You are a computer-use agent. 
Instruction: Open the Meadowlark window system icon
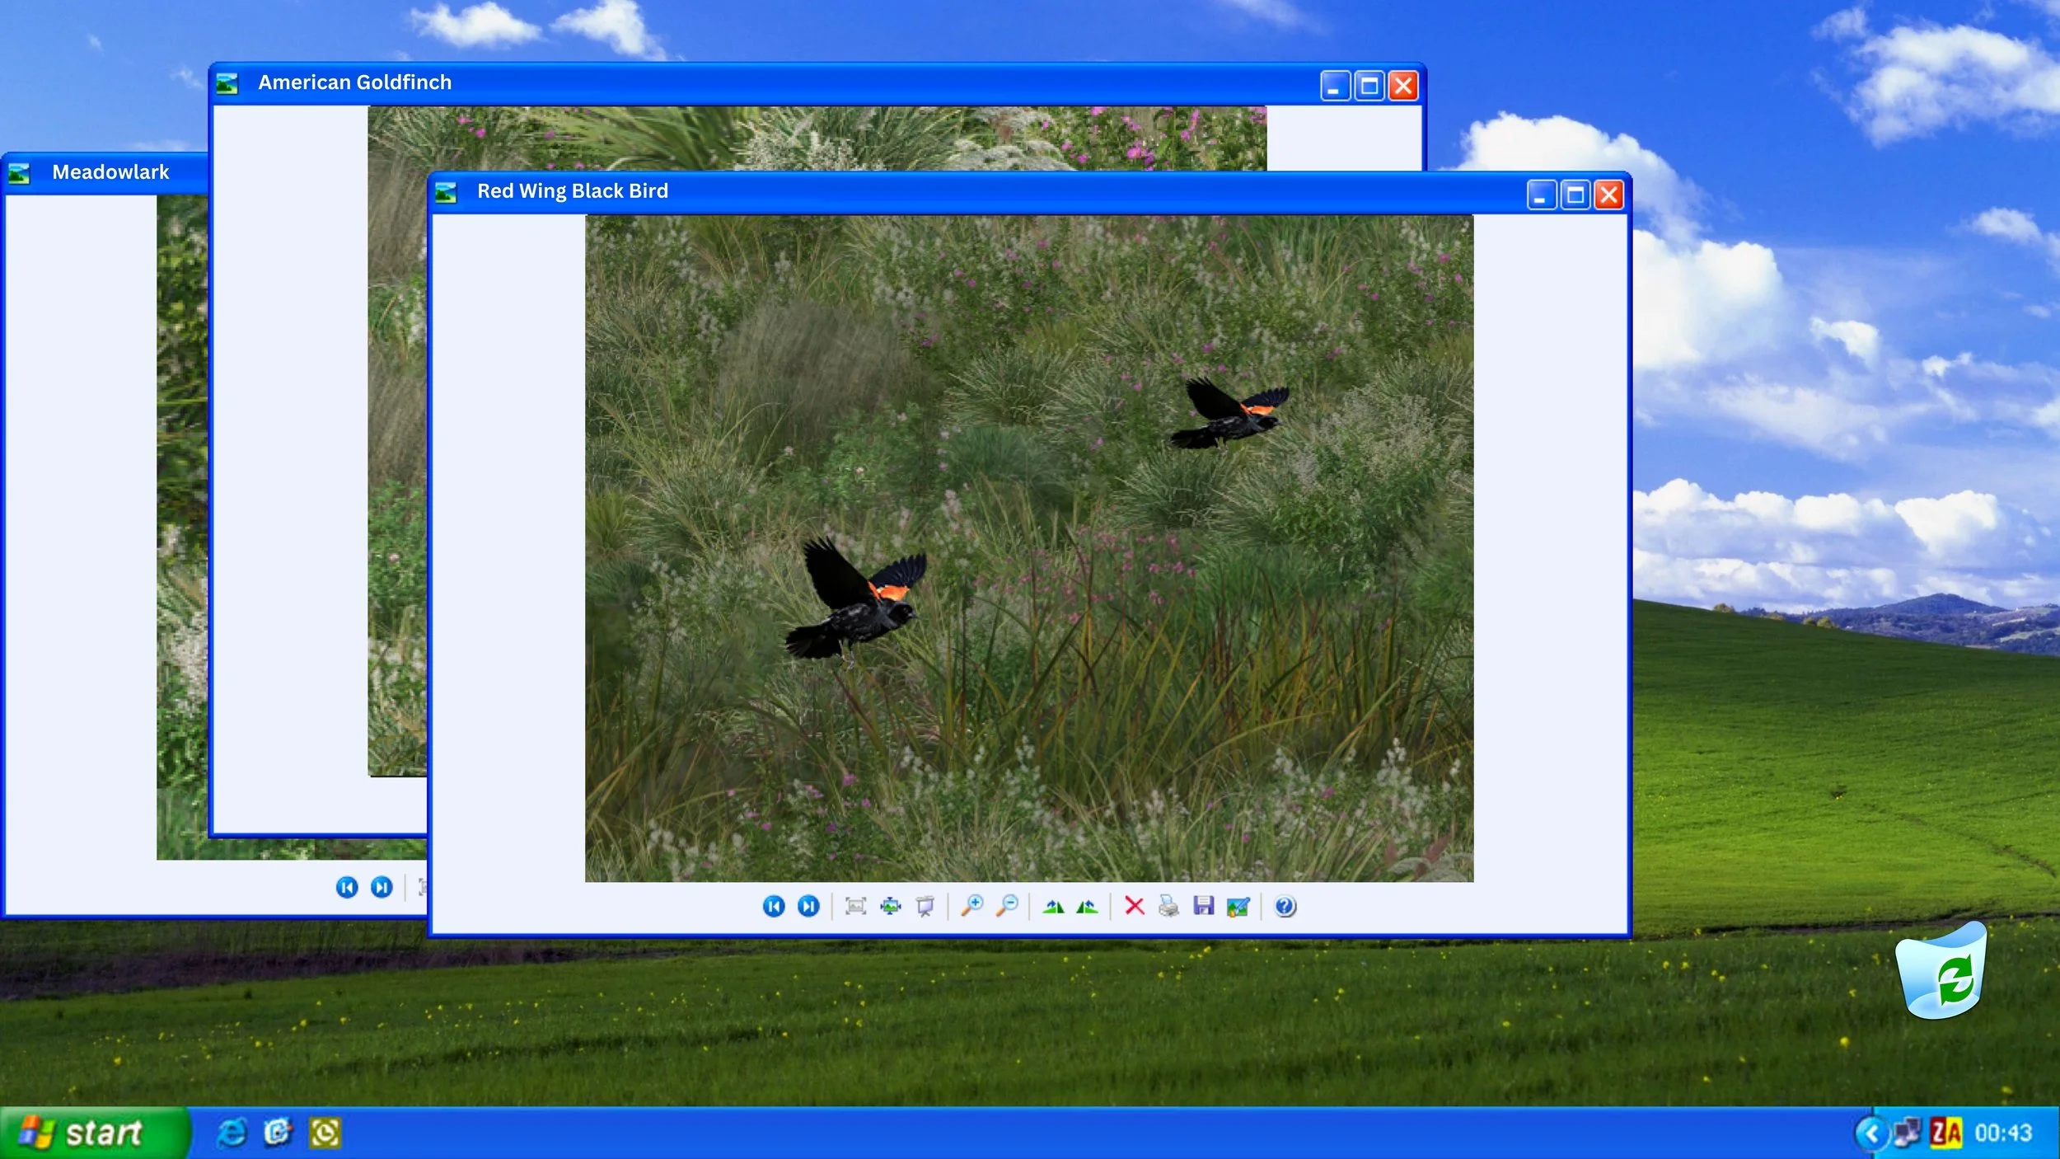tap(19, 173)
